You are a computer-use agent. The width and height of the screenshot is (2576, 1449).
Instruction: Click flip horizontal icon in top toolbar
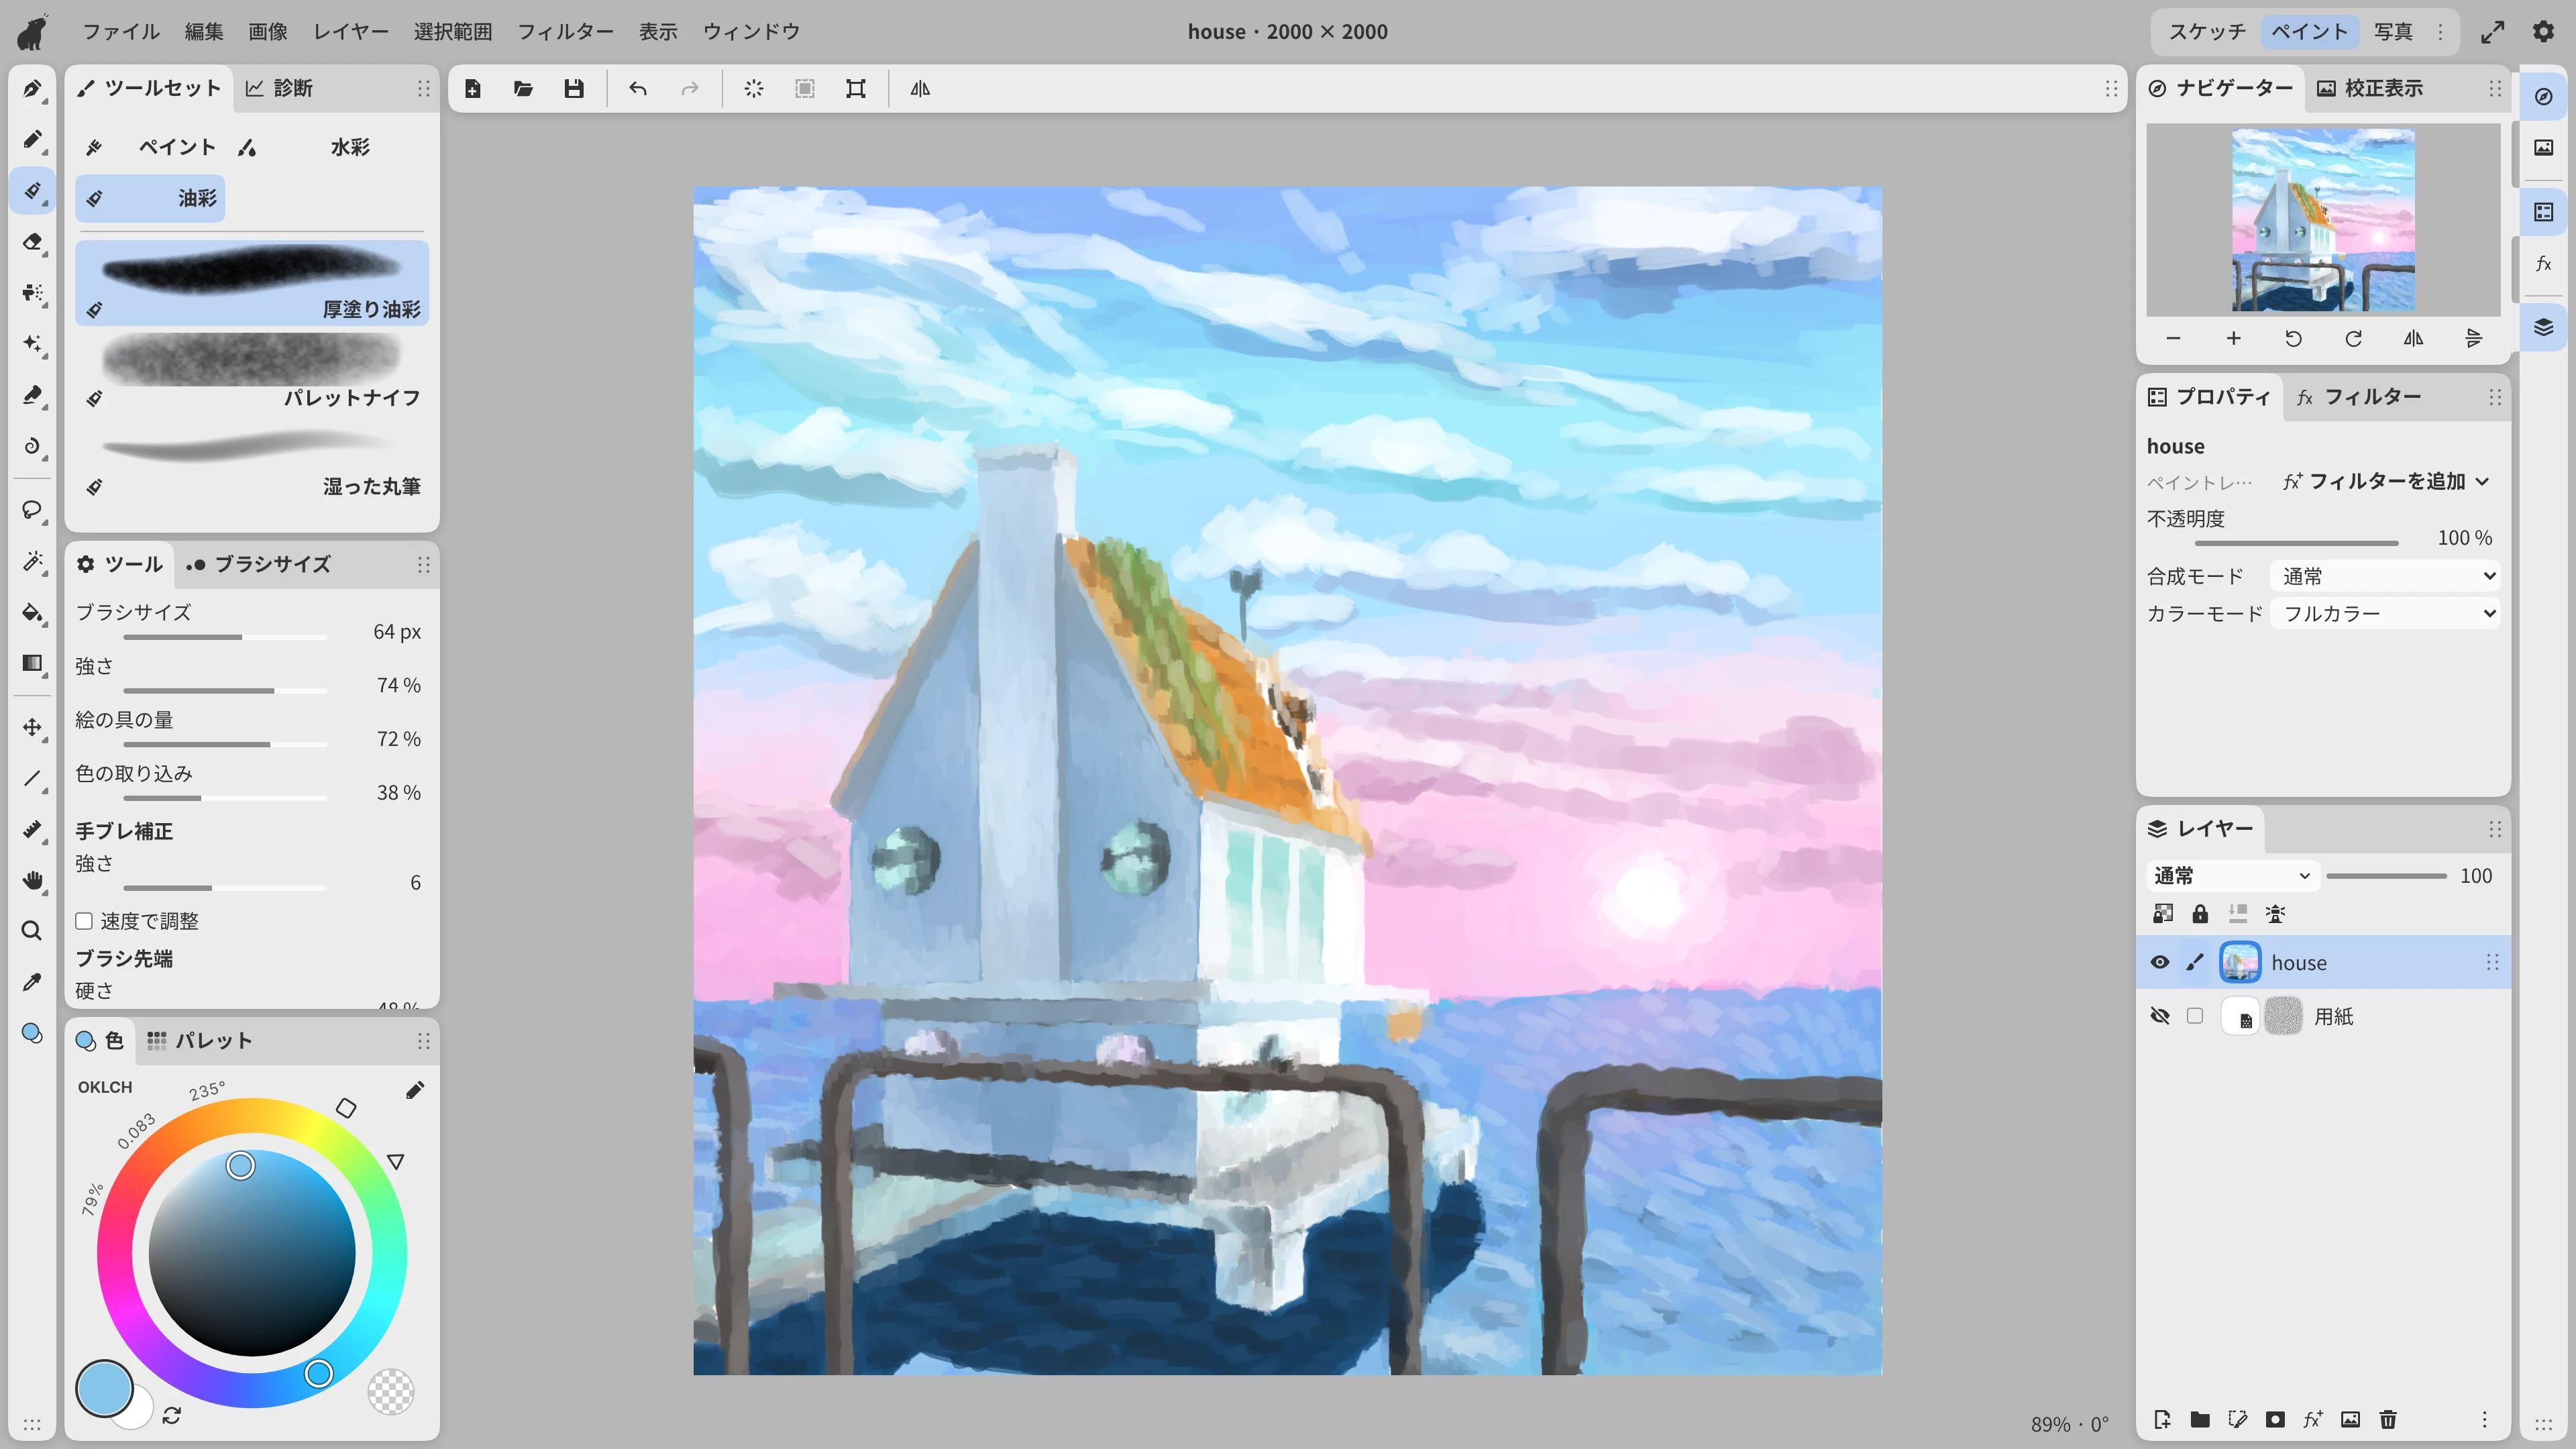coord(920,89)
